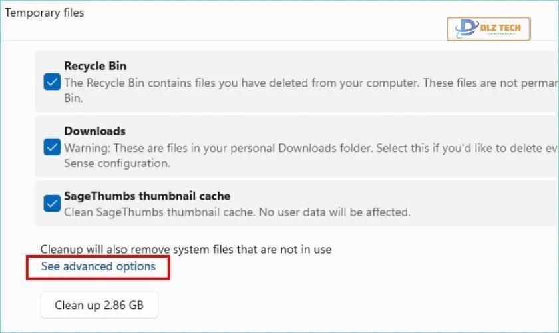Click the orange D emblem in the logo

click(x=465, y=28)
